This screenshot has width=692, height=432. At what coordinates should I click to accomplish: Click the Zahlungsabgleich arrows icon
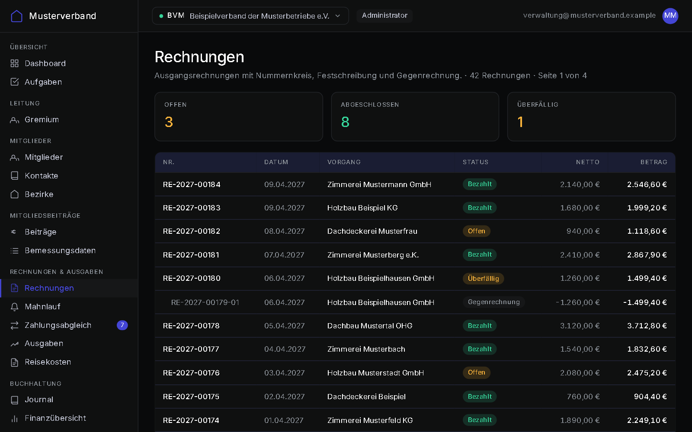coord(15,325)
